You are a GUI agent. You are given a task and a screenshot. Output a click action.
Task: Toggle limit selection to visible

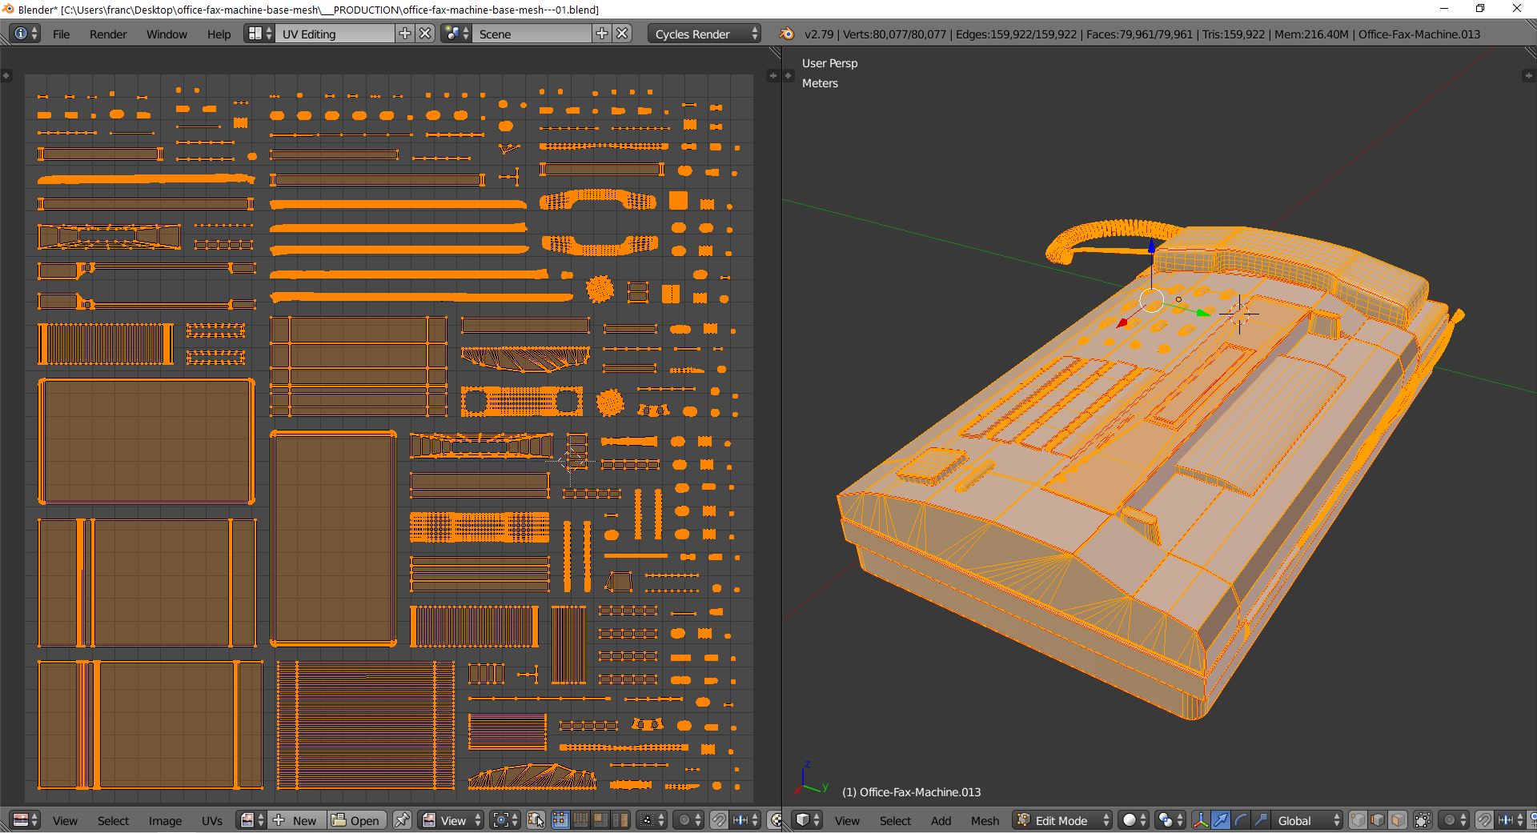1423,820
